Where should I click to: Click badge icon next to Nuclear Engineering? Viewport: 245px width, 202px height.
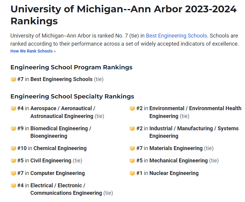pos(132,173)
